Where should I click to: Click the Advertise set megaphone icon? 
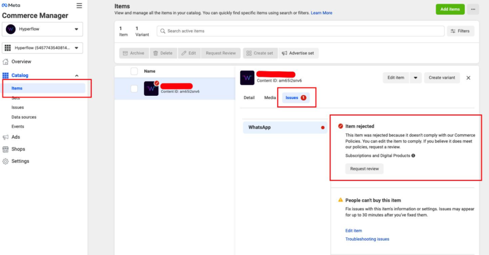point(285,53)
